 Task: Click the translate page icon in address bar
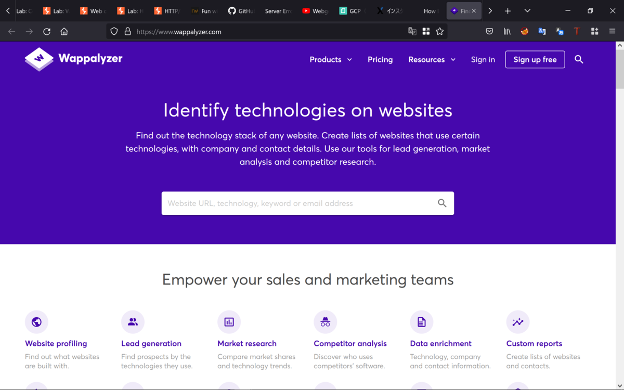(x=412, y=32)
